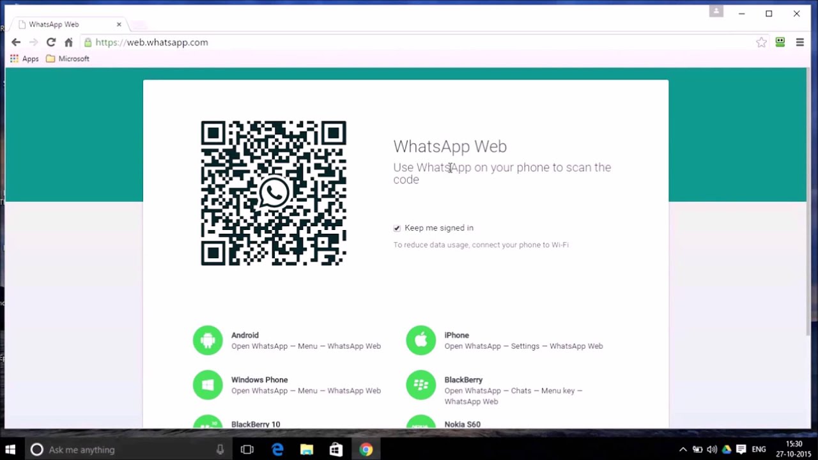This screenshot has height=460, width=818.
Task: Reload the WhatsApp Web page
Action: pos(51,42)
